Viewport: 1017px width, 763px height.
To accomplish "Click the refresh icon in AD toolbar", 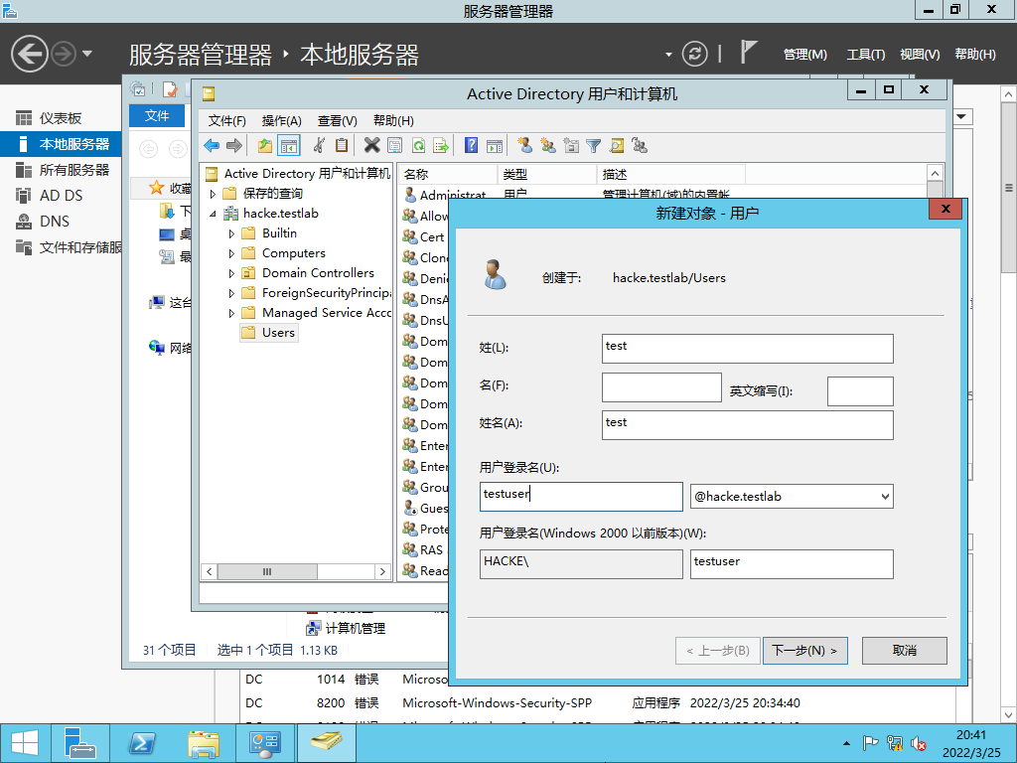I will 418,146.
